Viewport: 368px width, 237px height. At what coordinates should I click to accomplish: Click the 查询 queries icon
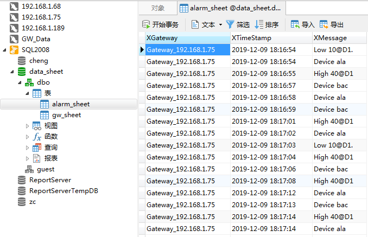point(37,148)
